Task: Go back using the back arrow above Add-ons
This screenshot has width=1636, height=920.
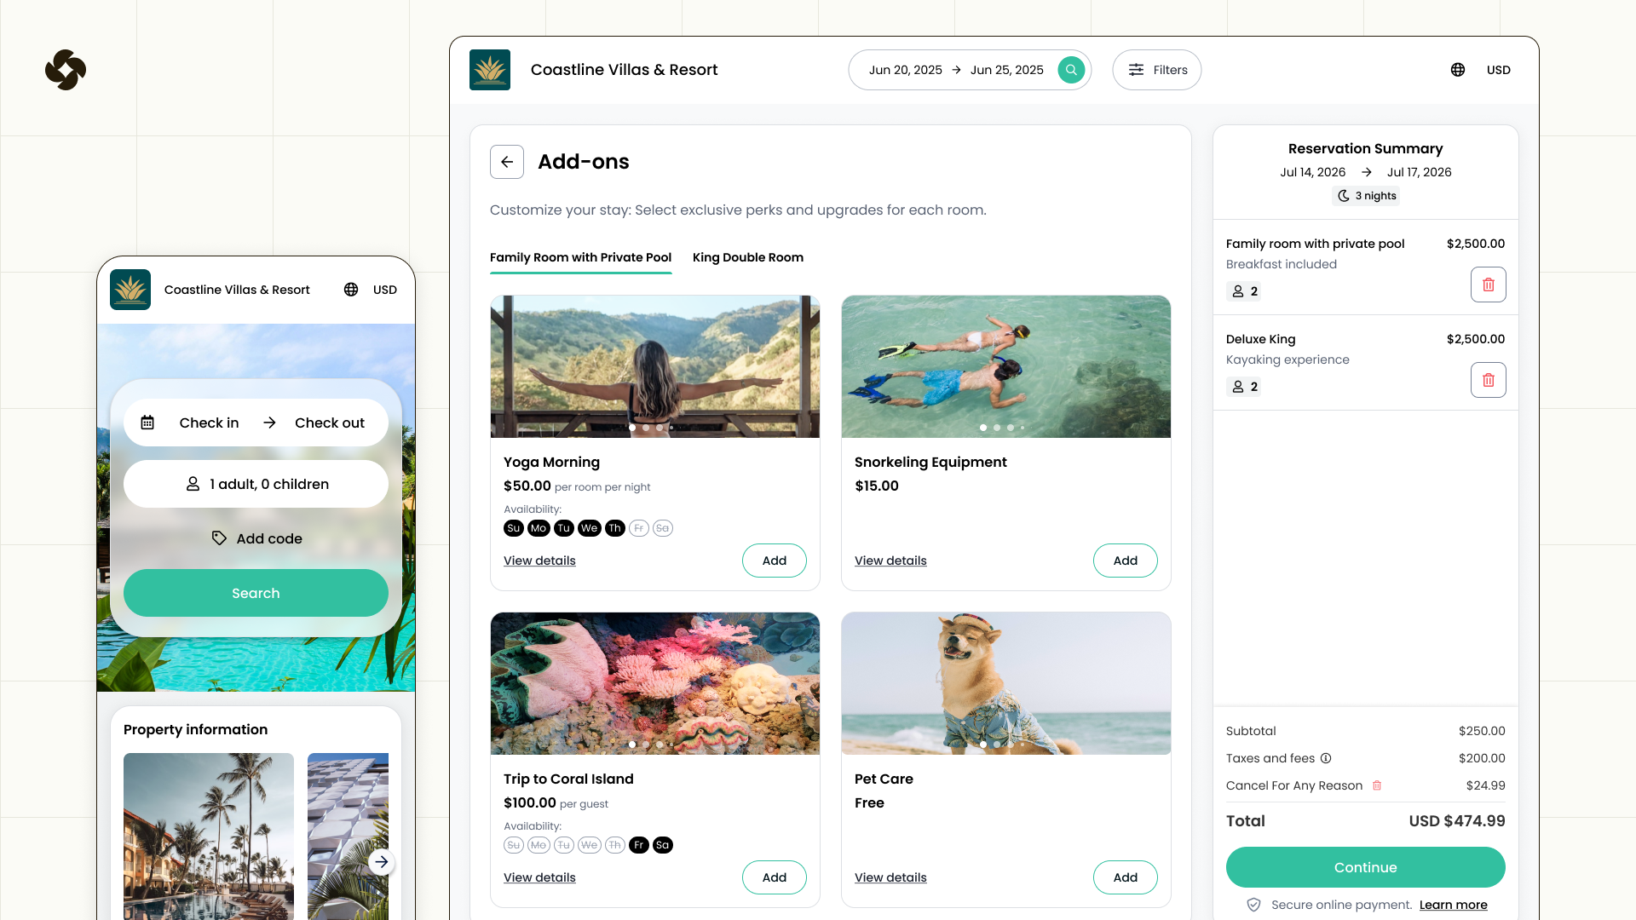Action: [507, 161]
